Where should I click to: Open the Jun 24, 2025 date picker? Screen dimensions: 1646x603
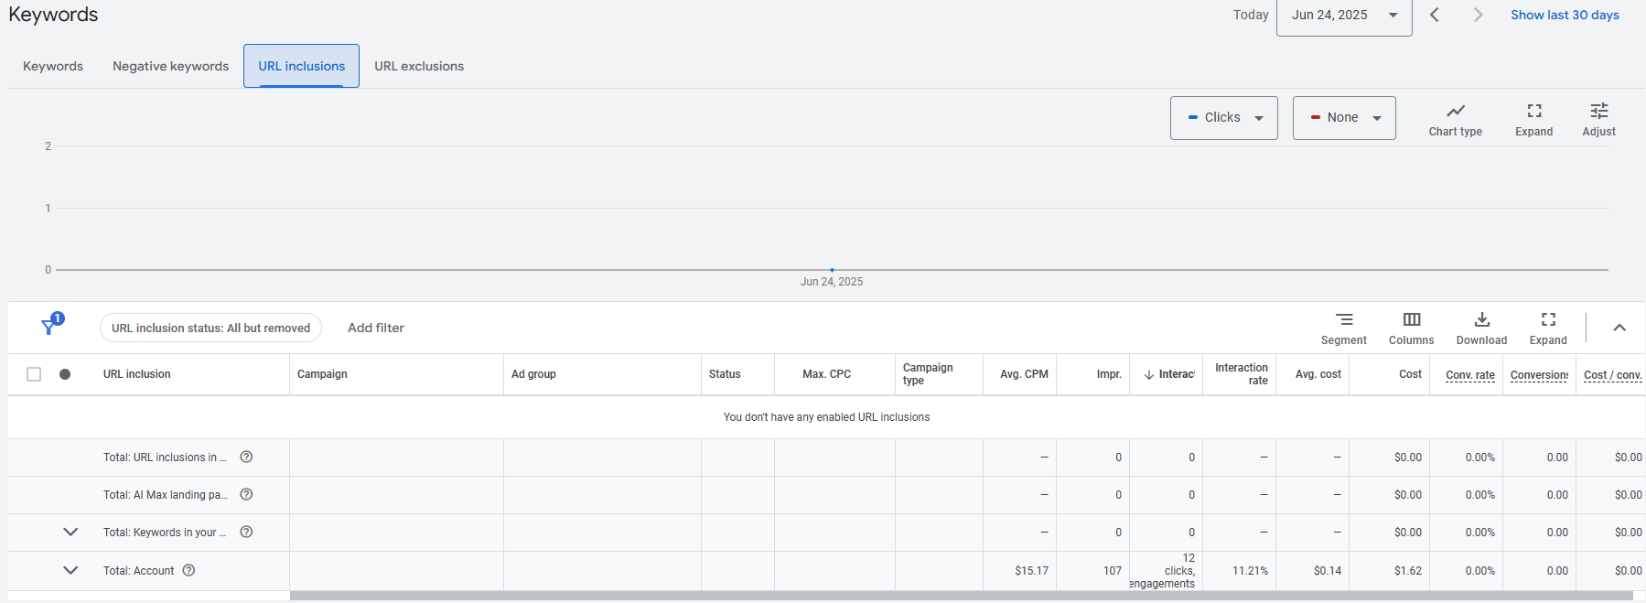pyautogui.click(x=1343, y=16)
